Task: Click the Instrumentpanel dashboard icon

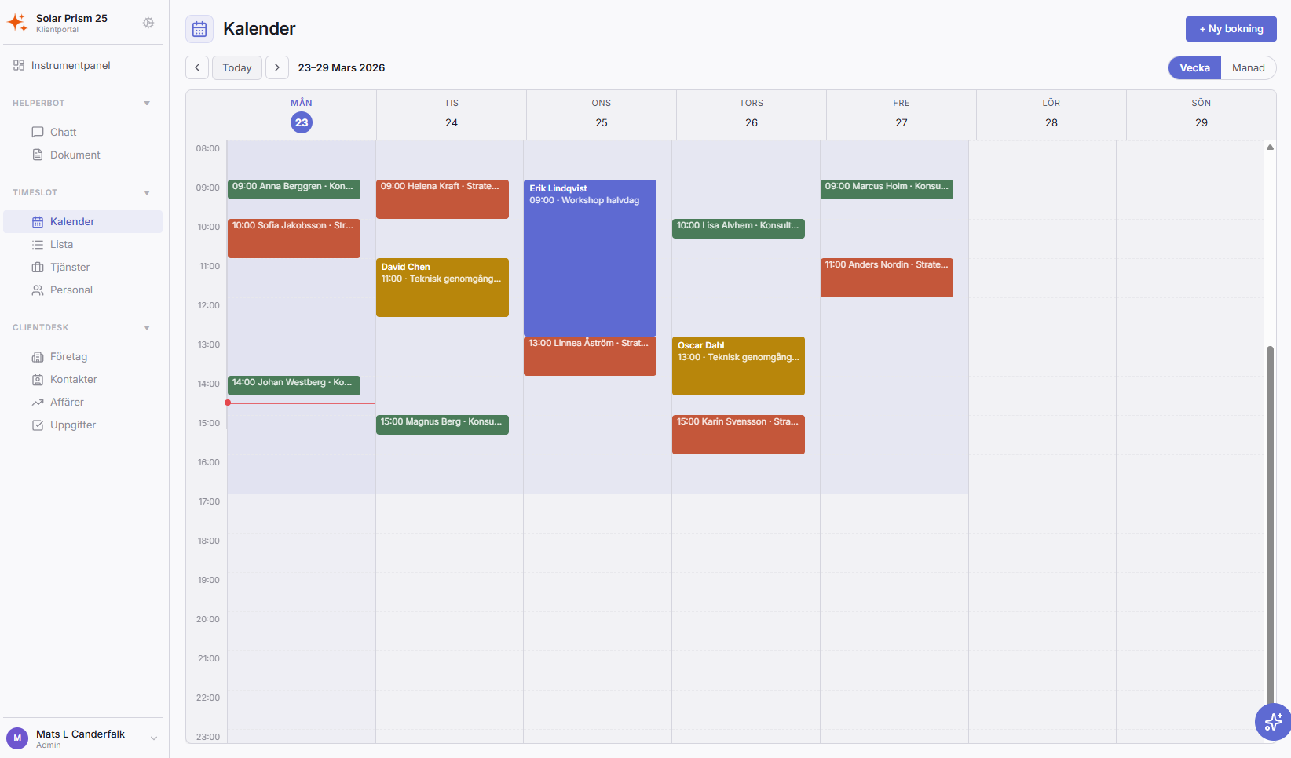Action: pos(19,66)
